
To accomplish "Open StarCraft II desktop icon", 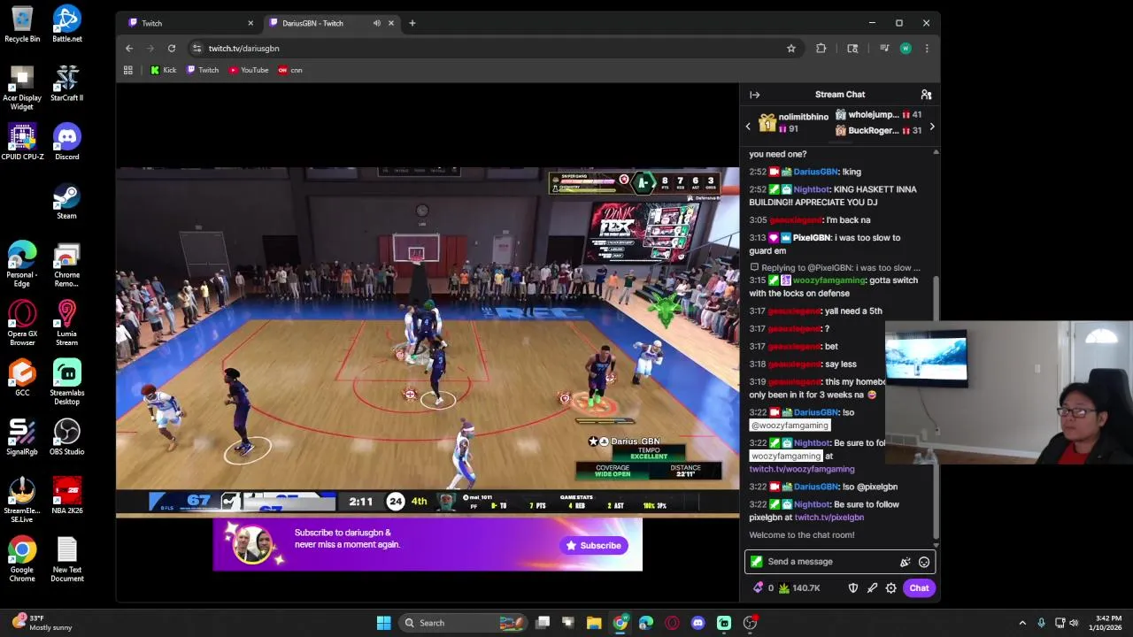I will pos(67,84).
